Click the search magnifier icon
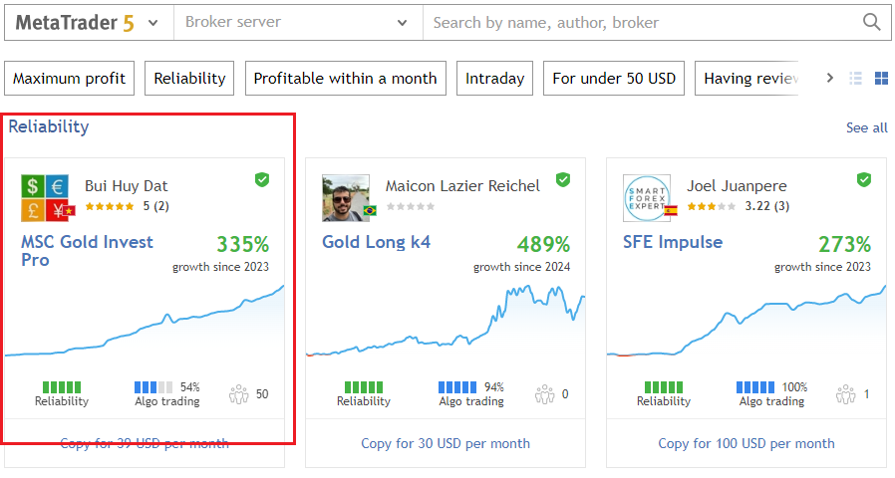Screen dimensions: 895x478 click(x=871, y=22)
